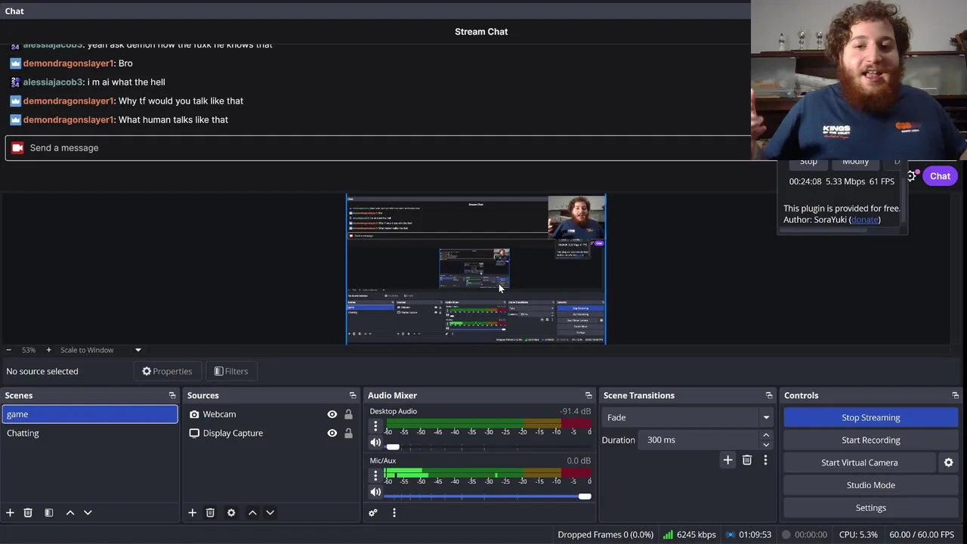
Task: Toggle lock on Display Capture source
Action: (348, 433)
